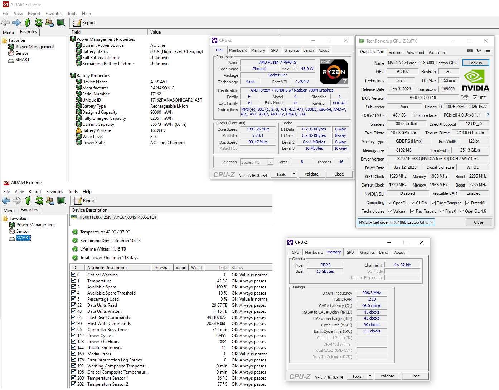Click Validate button in upper CPU-Z window
The image size is (499, 390).
pyautogui.click(x=311, y=174)
